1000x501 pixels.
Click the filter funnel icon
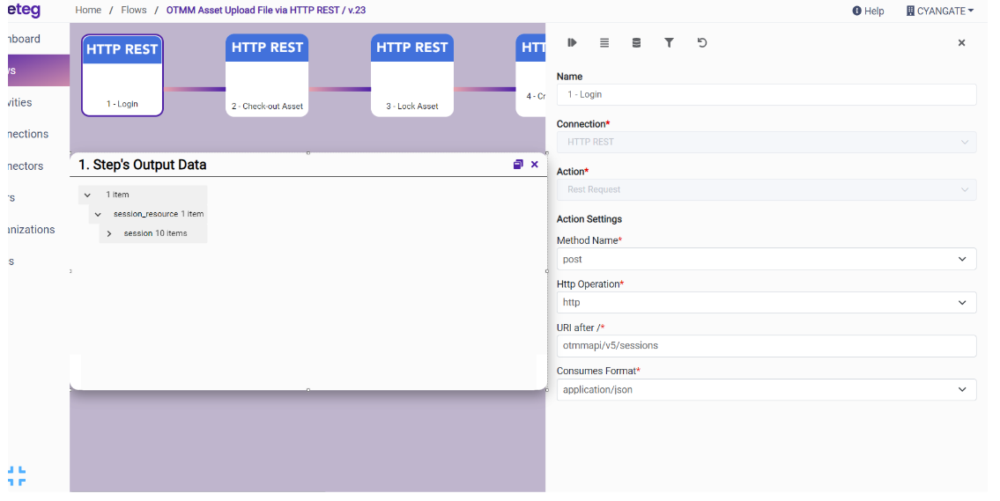coord(669,42)
